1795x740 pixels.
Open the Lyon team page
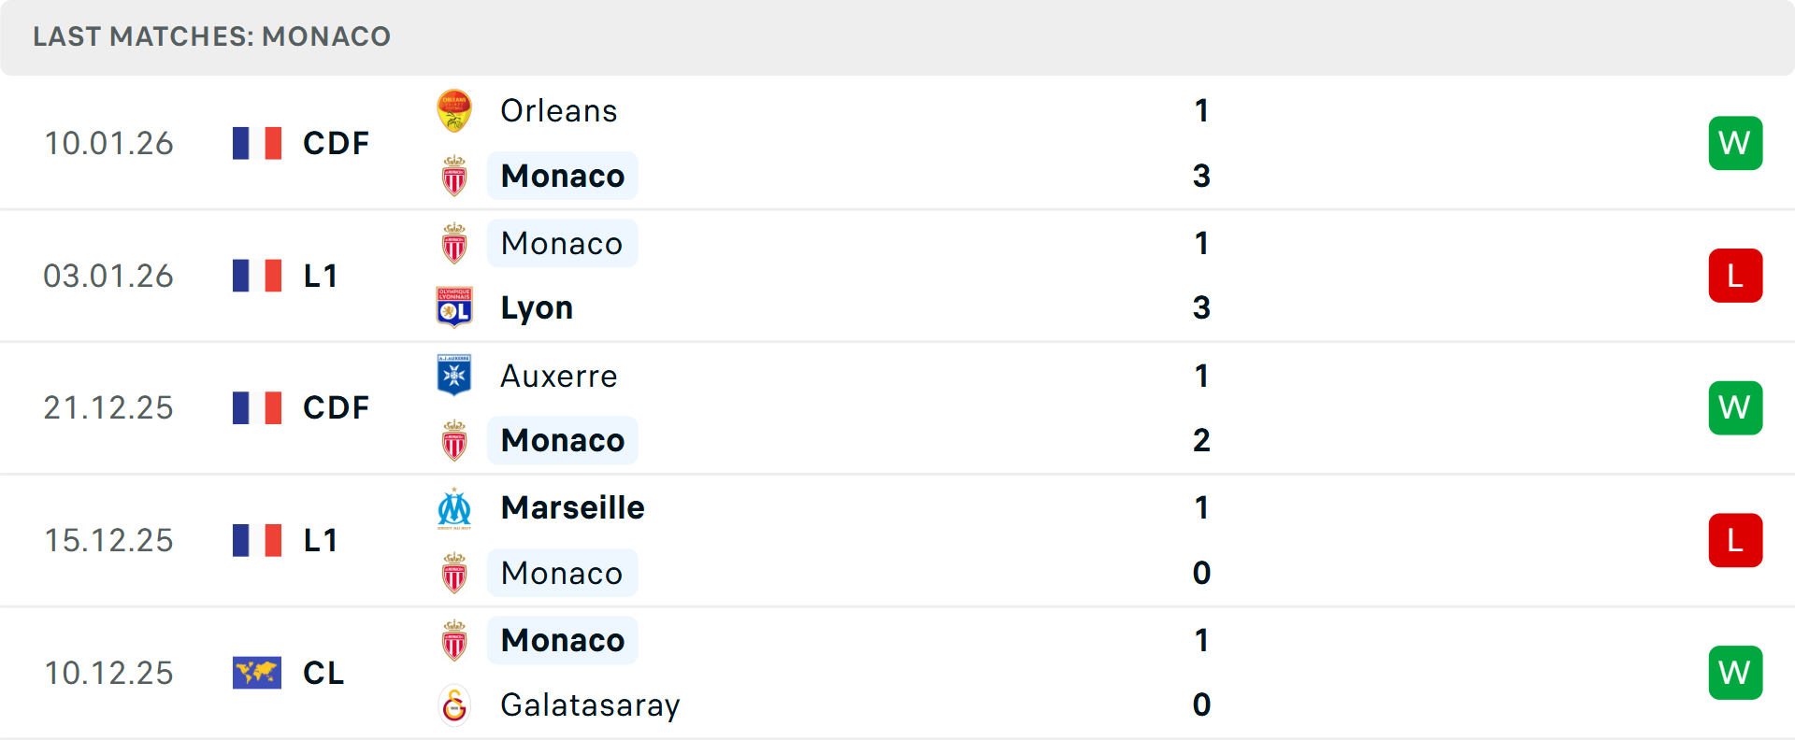pos(537,307)
